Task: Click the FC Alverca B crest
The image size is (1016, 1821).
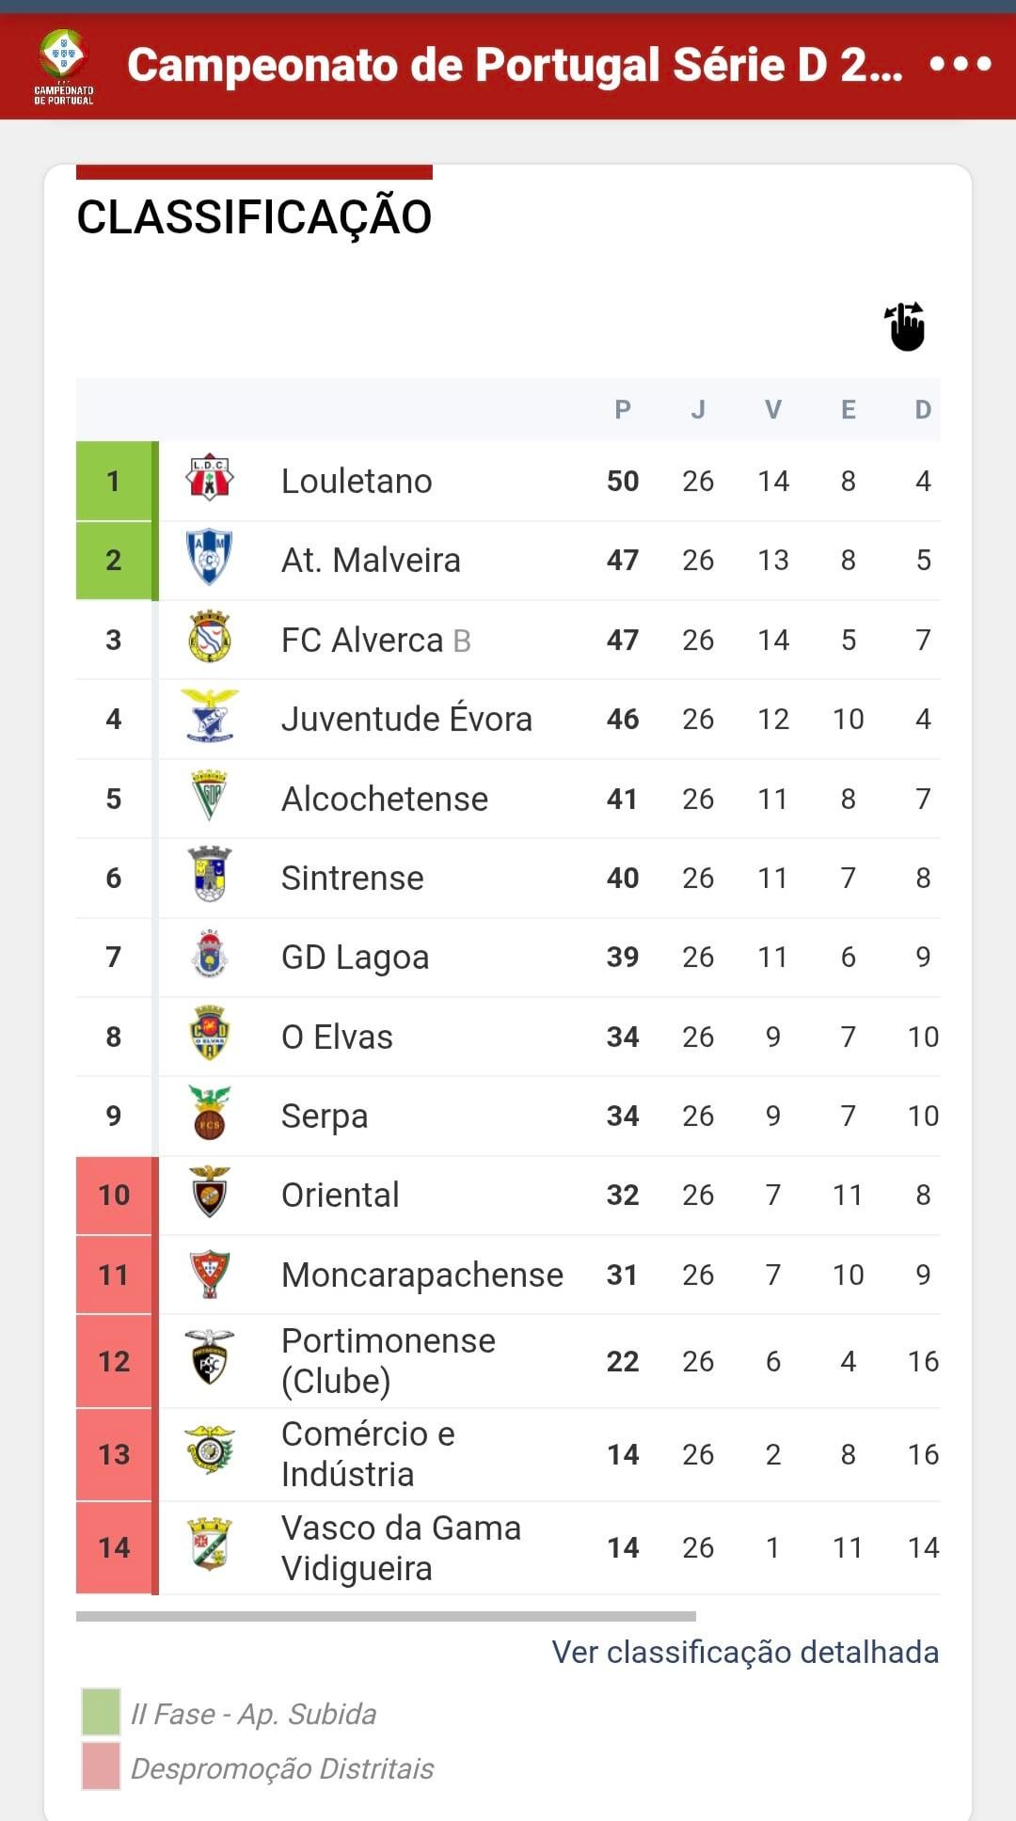Action: coord(209,639)
